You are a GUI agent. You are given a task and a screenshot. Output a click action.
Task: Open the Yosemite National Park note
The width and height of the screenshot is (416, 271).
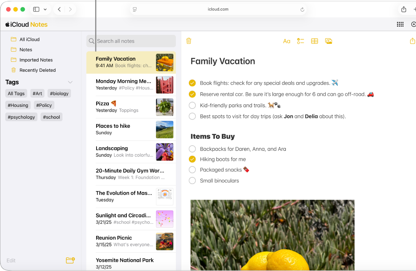131,262
